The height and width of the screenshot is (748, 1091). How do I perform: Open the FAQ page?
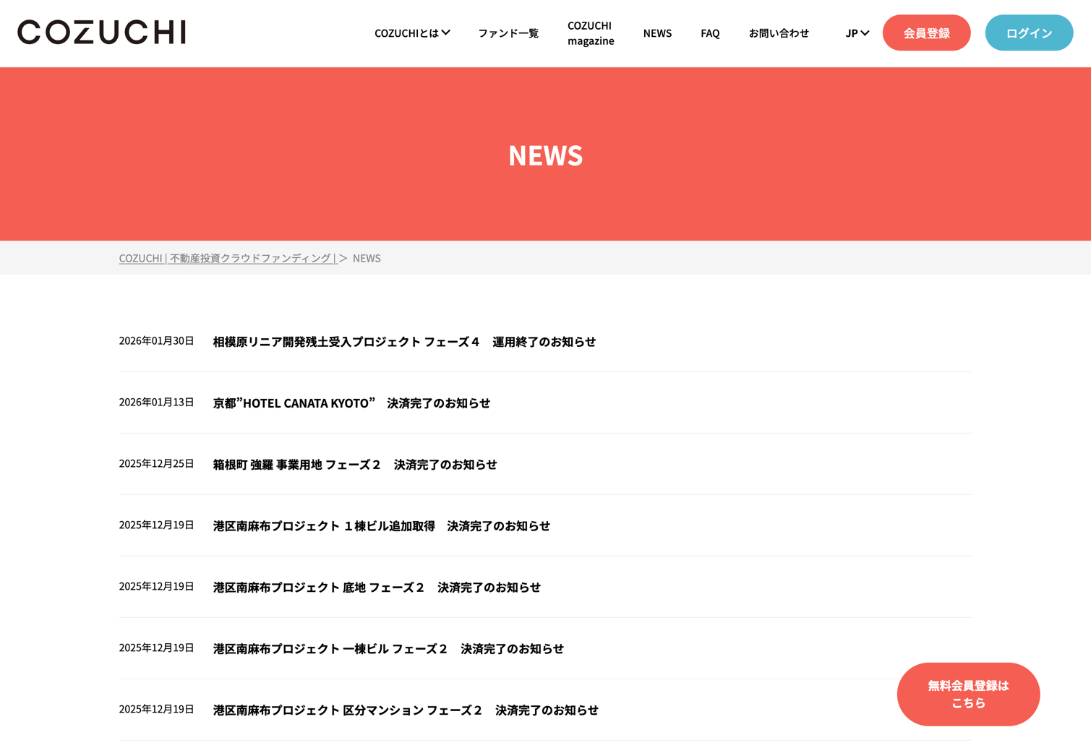[710, 33]
